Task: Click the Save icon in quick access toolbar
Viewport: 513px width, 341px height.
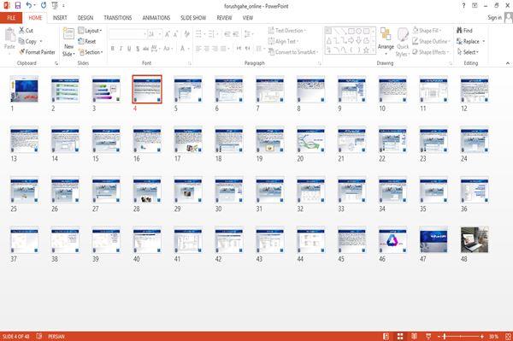Action: (x=18, y=5)
